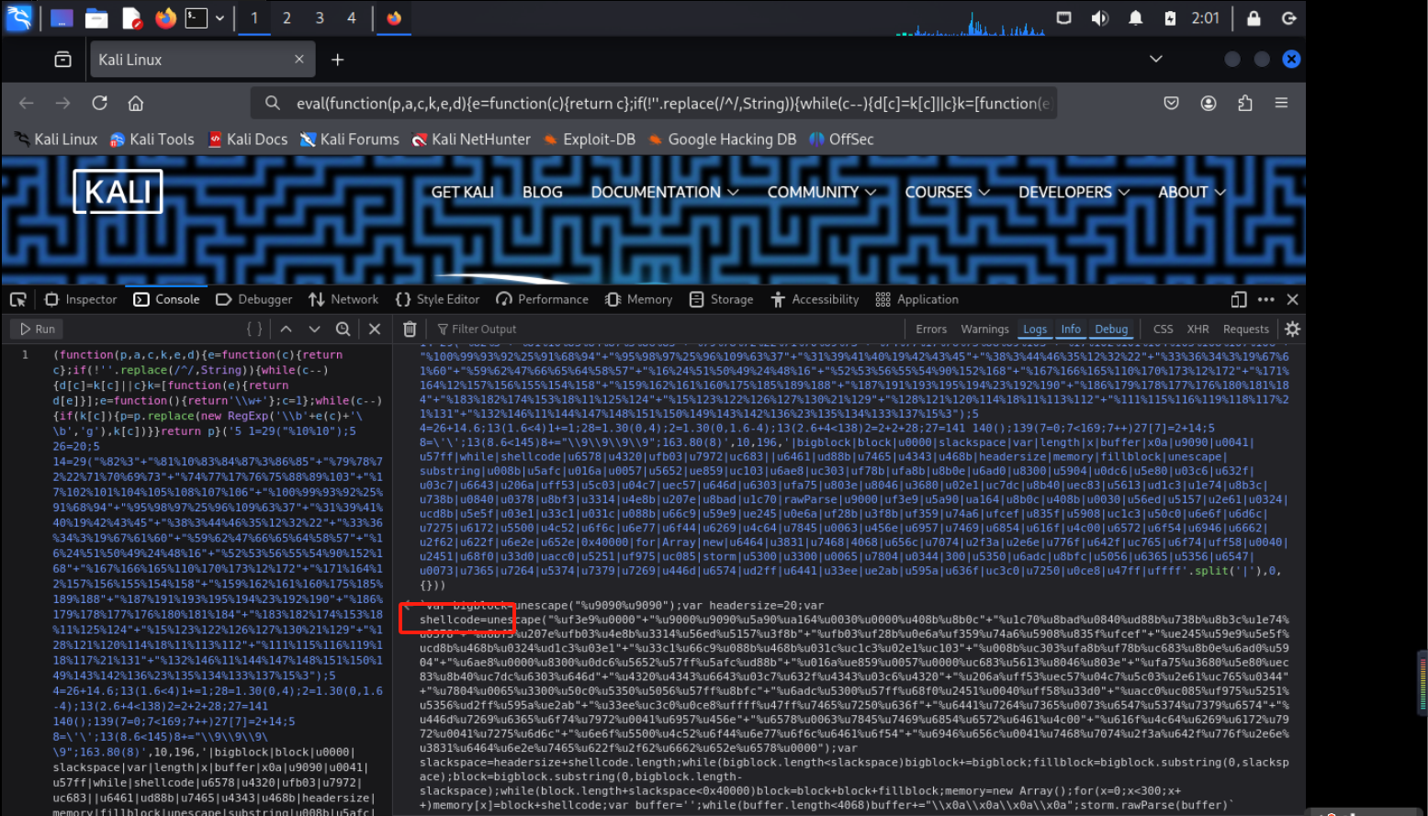The width and height of the screenshot is (1428, 816).
Task: Switch to the Memory tab
Action: (x=638, y=299)
